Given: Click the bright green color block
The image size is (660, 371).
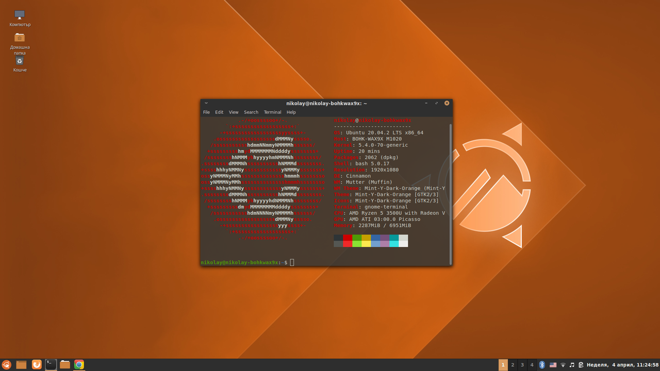Looking at the screenshot, I should (x=357, y=244).
